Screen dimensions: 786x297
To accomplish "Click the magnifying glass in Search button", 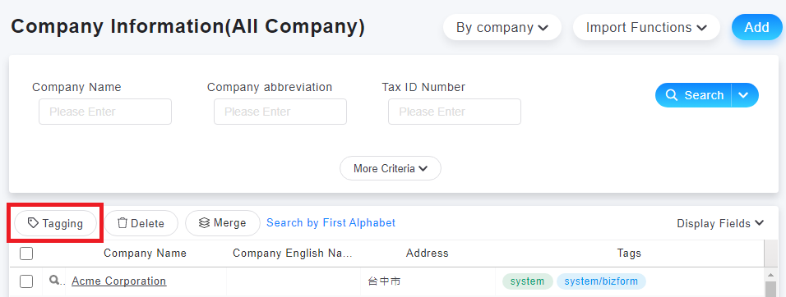I will 671,95.
